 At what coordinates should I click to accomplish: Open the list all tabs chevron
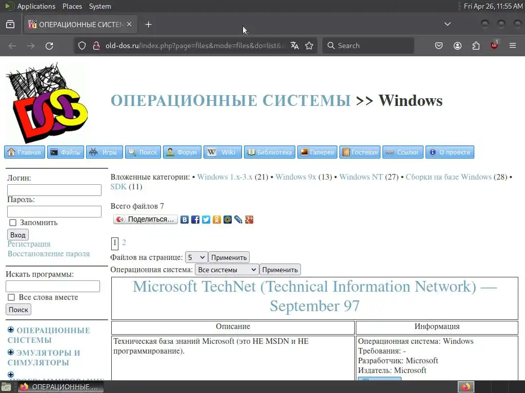click(447, 24)
